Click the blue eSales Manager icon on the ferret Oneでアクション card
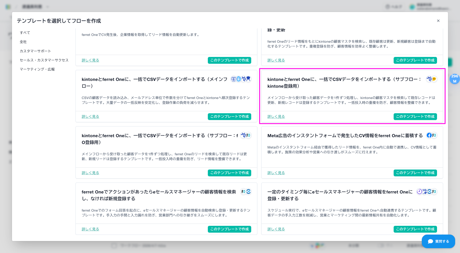The height and width of the screenshot is (253, 460). pos(249,192)
